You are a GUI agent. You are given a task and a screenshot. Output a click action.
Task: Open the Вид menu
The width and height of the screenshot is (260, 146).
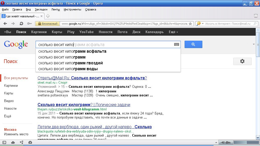pyautogui.click(x=28, y=9)
